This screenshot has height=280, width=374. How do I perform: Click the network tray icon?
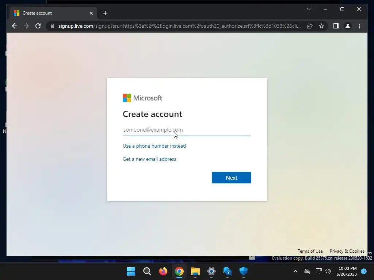pos(318,271)
